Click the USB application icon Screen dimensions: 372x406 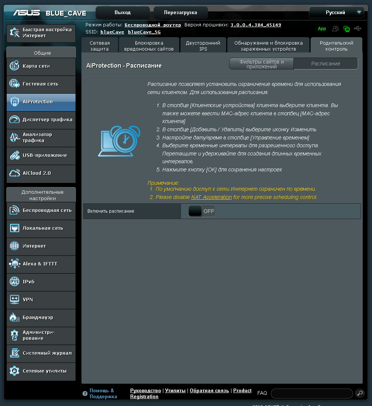[x=15, y=155]
